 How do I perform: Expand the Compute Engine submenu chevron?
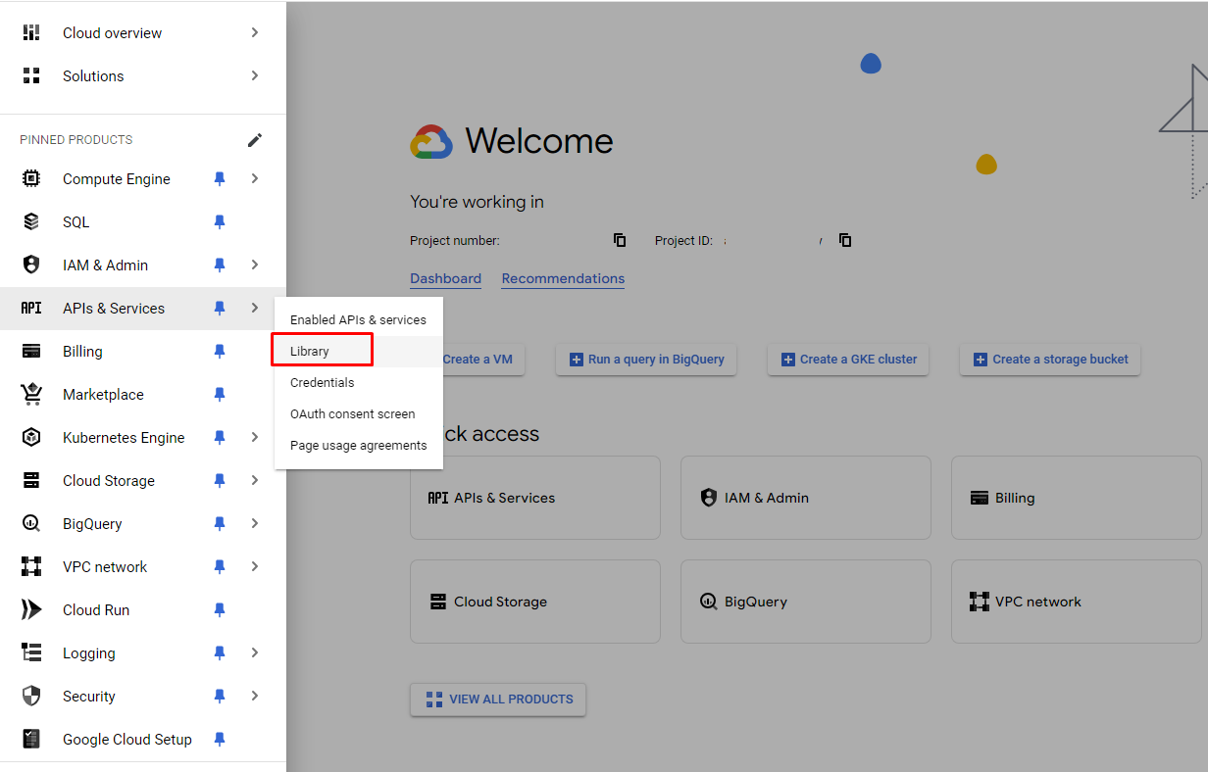point(255,178)
